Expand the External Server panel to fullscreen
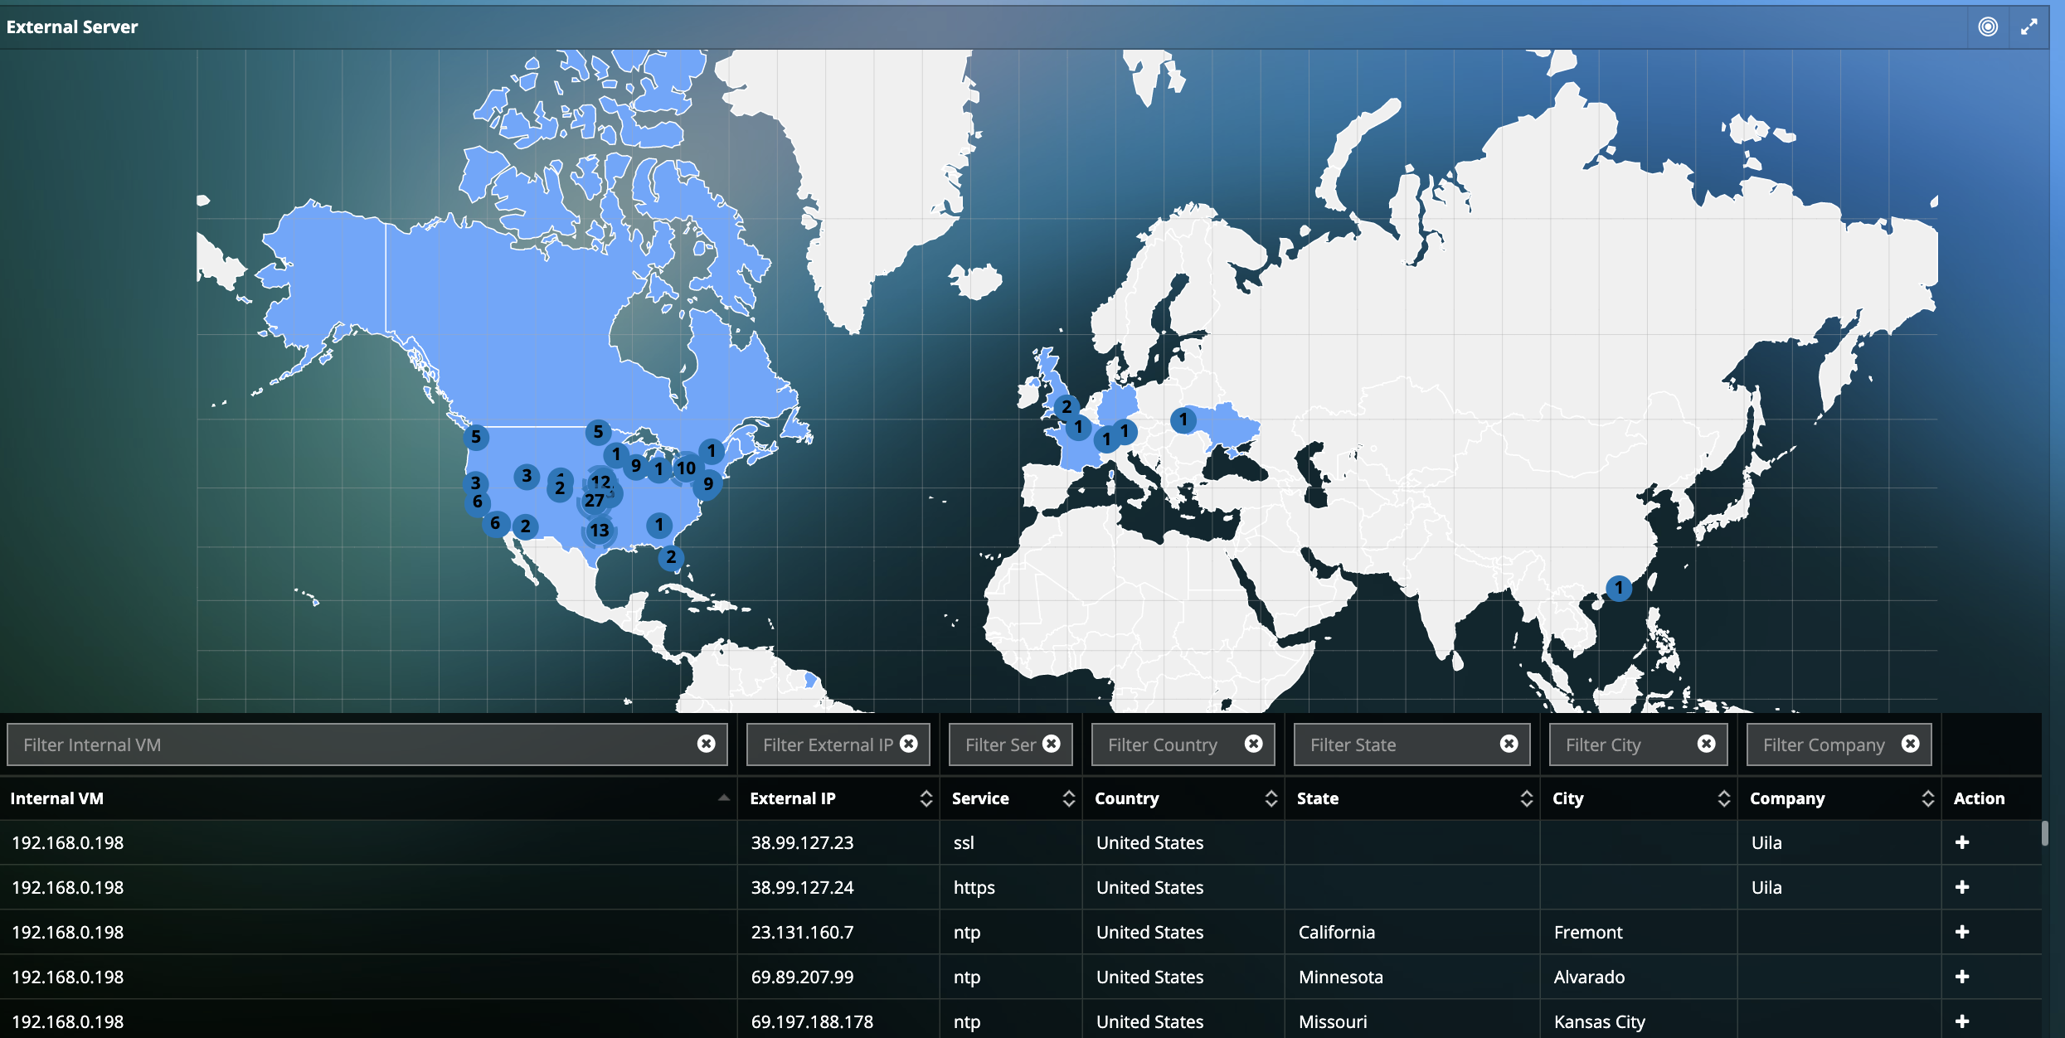The width and height of the screenshot is (2065, 1038). (2029, 27)
